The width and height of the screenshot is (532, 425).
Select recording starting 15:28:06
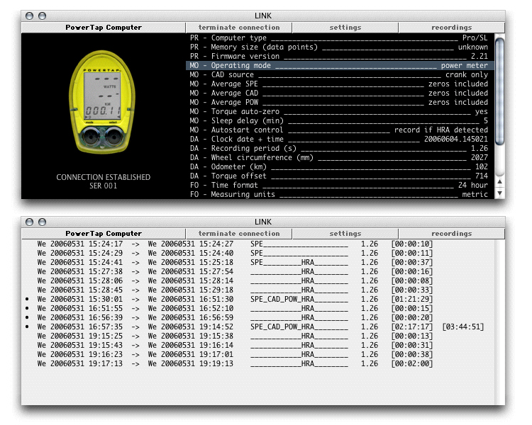[258, 280]
